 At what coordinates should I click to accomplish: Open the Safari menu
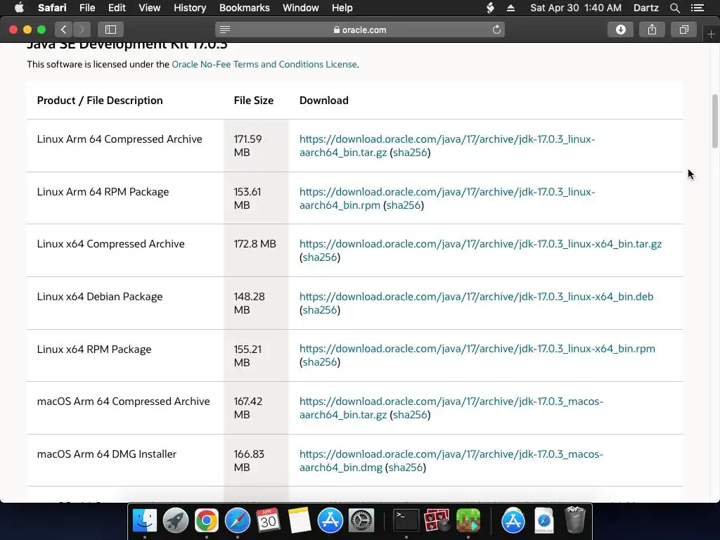pos(52,8)
